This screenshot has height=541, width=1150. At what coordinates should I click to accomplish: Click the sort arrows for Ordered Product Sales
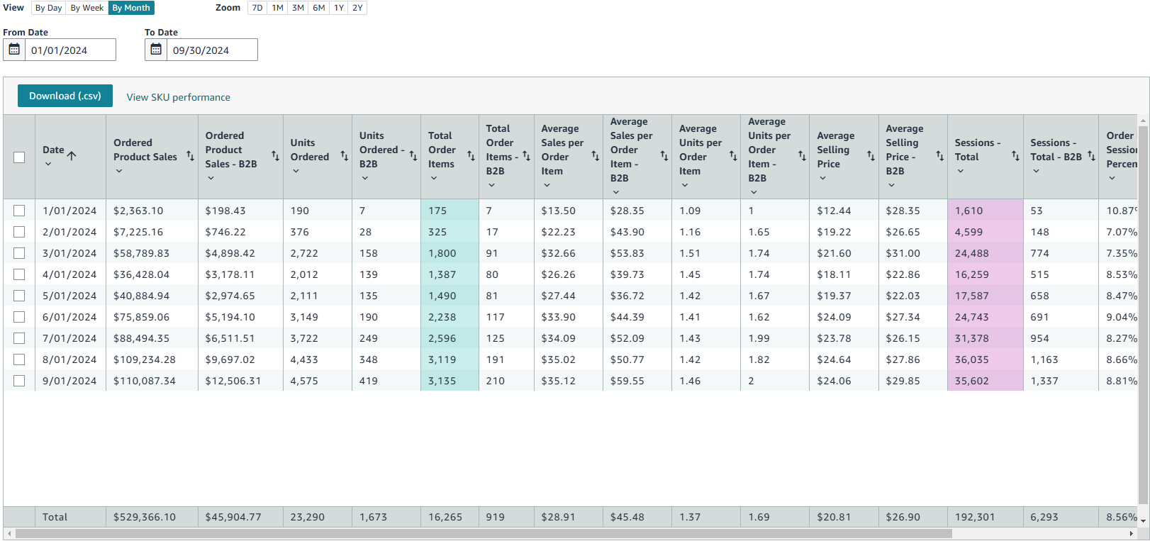tap(190, 156)
